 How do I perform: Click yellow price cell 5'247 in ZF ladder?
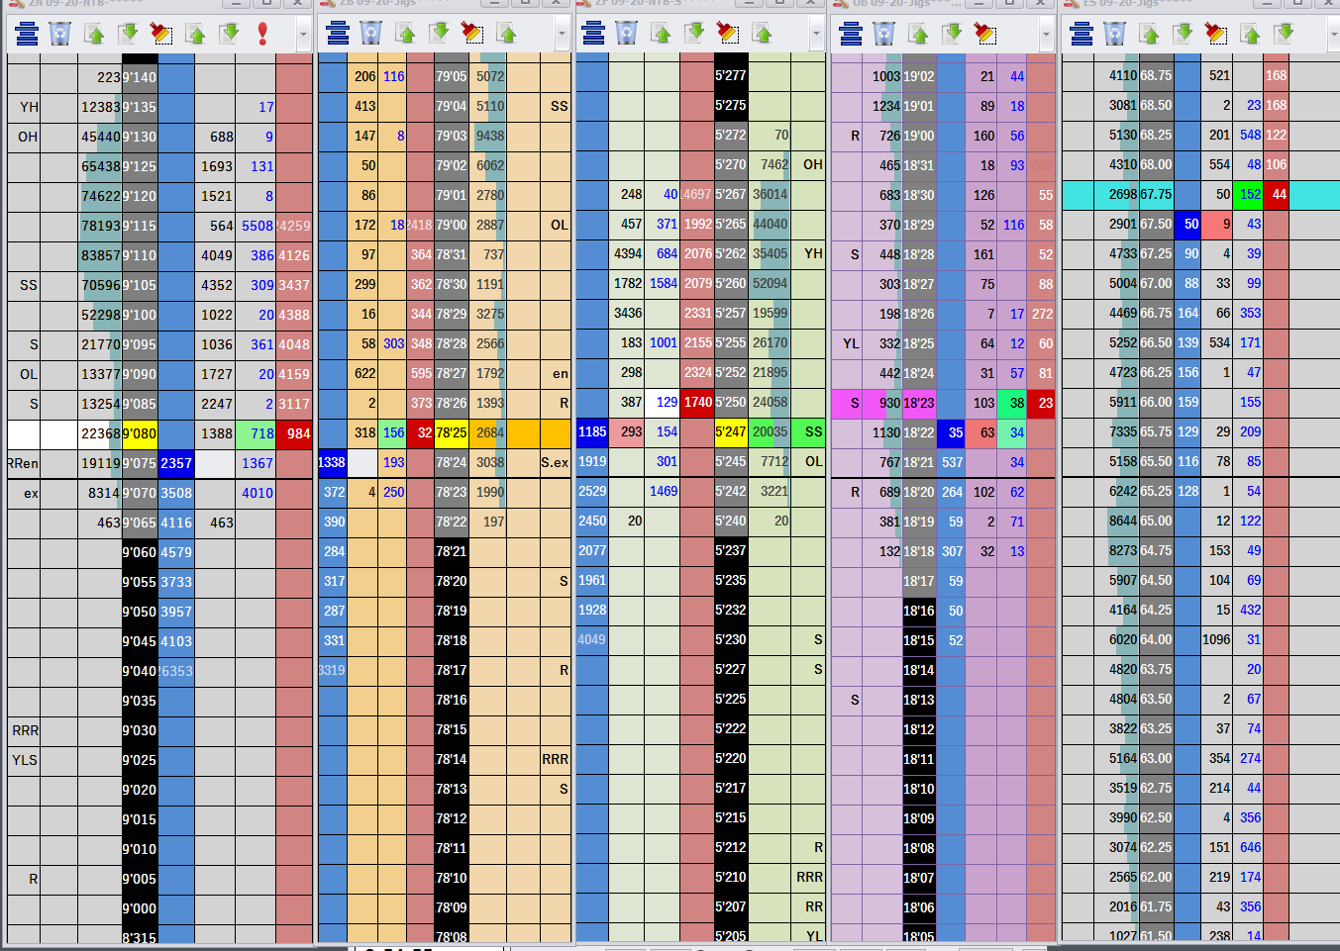pos(731,431)
